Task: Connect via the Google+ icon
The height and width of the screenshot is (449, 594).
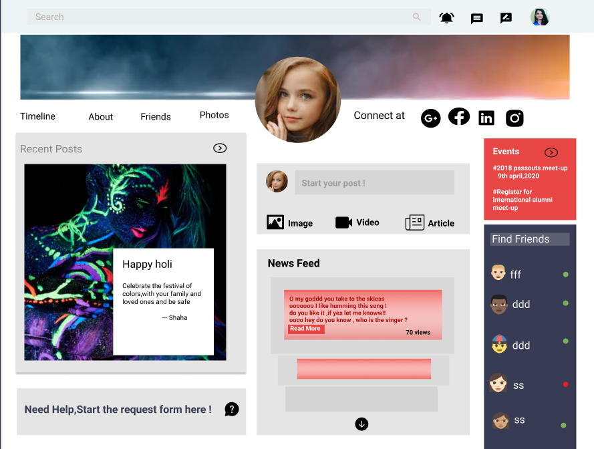Action: click(x=431, y=118)
